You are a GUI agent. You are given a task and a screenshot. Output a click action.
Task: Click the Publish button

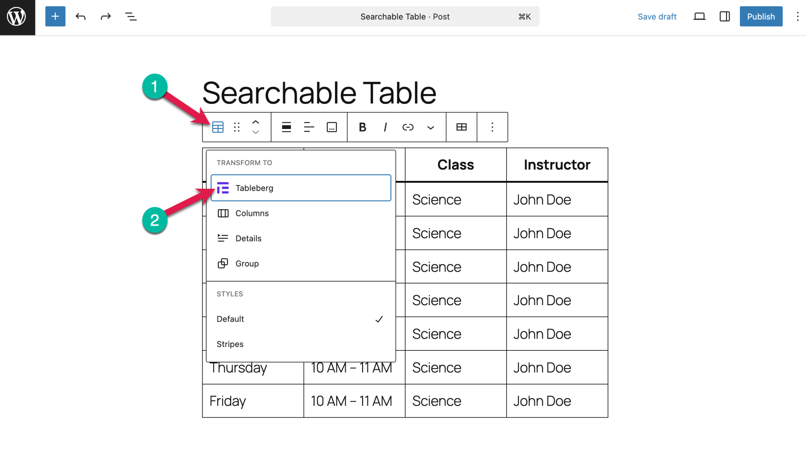[x=760, y=17]
